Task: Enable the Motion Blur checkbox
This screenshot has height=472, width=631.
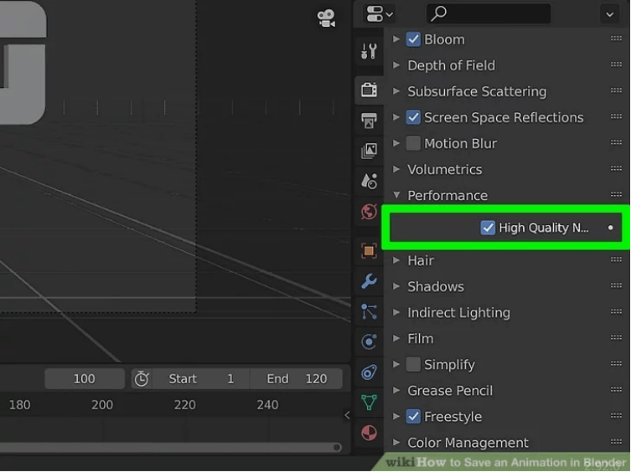Action: coord(413,143)
